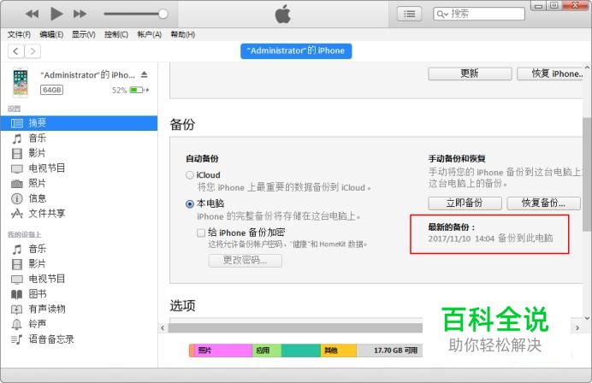Click the 2017/11/10 14:04 backup timestamp
Viewport: 592px width, 383px height.
[x=461, y=239]
